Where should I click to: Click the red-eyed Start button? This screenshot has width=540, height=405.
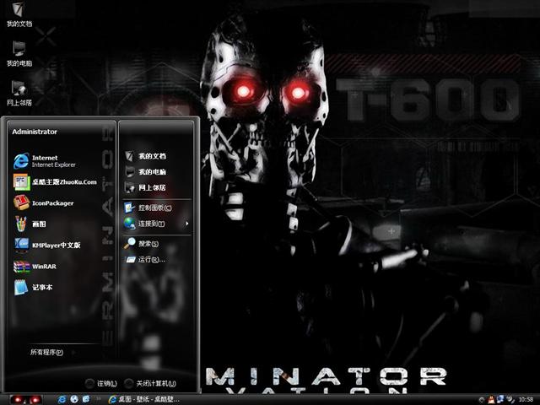(26, 399)
